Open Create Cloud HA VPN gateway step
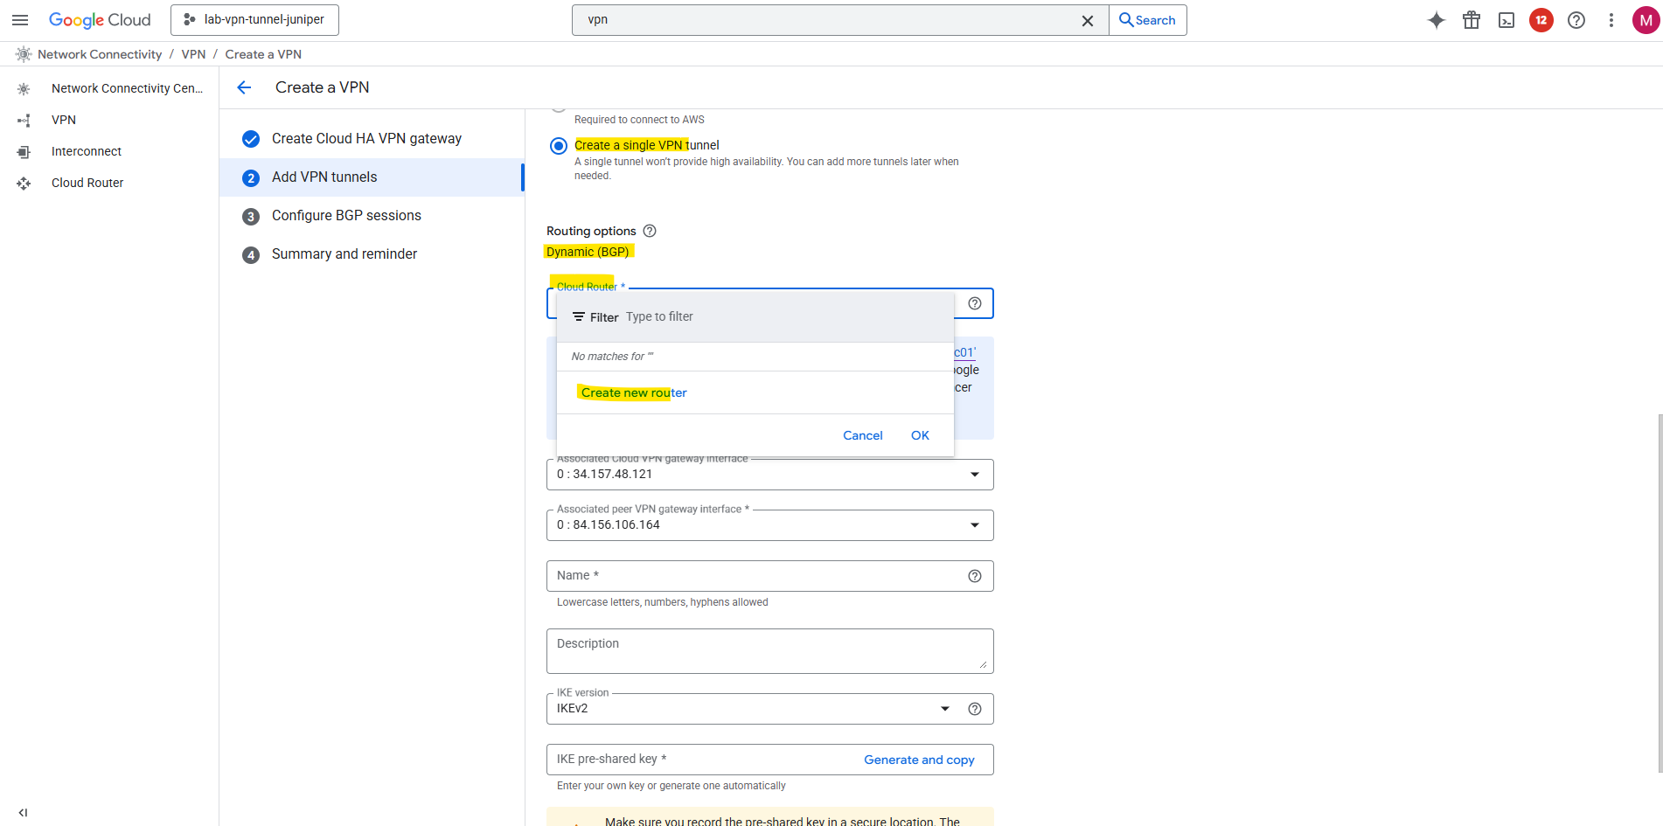 [x=372, y=139]
